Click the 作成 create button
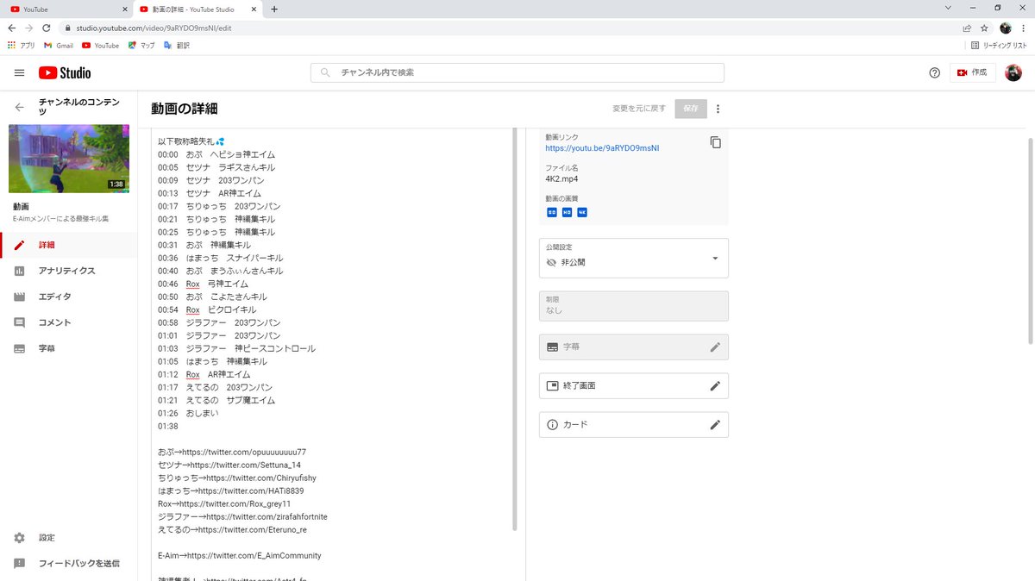 (x=973, y=72)
